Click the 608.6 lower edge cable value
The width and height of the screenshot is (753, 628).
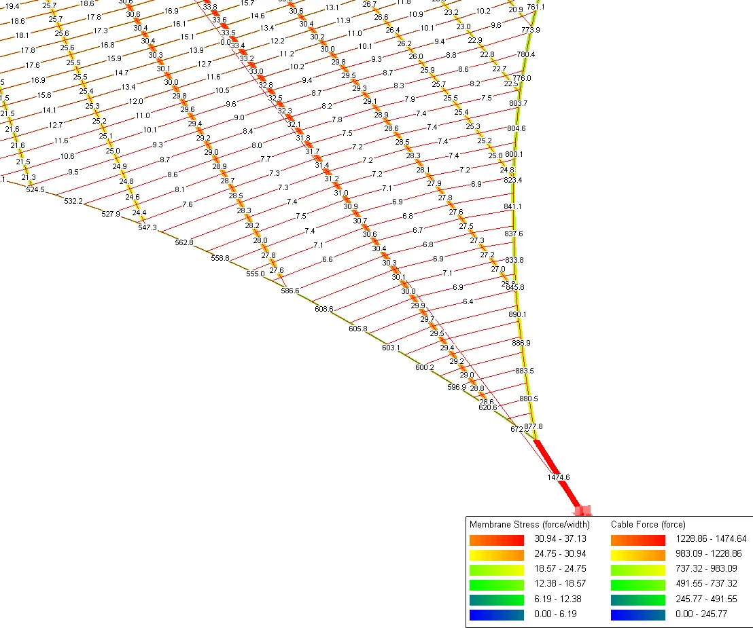coord(323,309)
